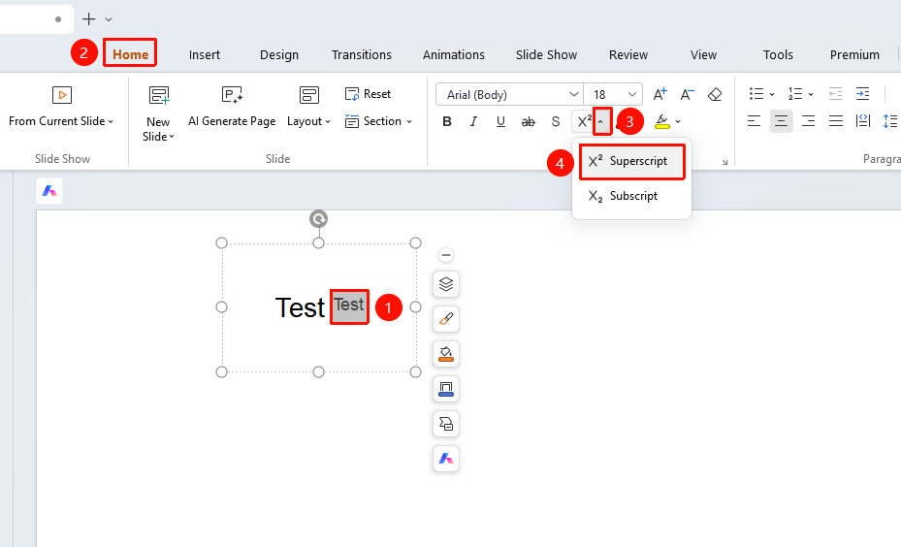Switch to the Slide Show tab
Image resolution: width=901 pixels, height=547 pixels.
[x=546, y=54]
